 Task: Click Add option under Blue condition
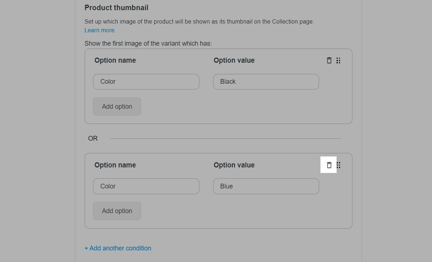click(x=117, y=211)
